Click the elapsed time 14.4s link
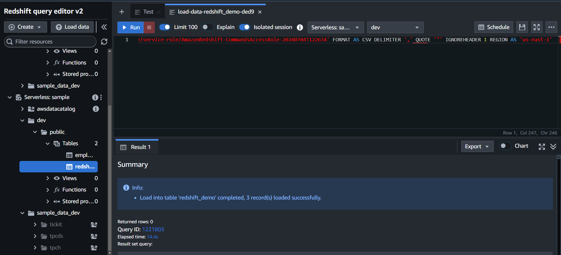561x255 pixels. [x=153, y=237]
